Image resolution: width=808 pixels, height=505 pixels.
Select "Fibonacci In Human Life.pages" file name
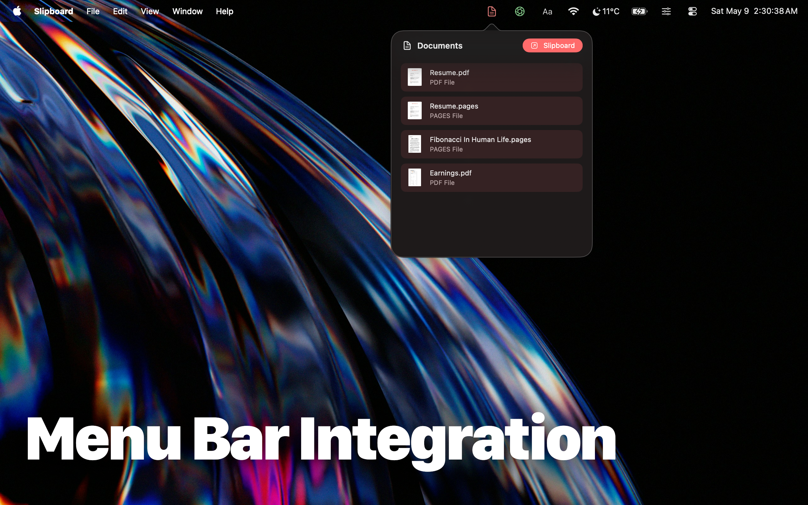pos(480,140)
